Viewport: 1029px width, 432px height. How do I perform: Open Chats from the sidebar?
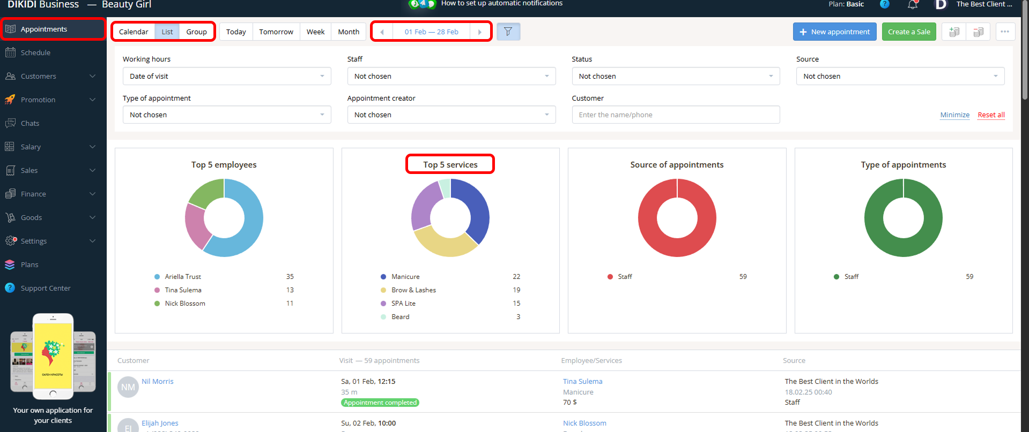pos(30,123)
